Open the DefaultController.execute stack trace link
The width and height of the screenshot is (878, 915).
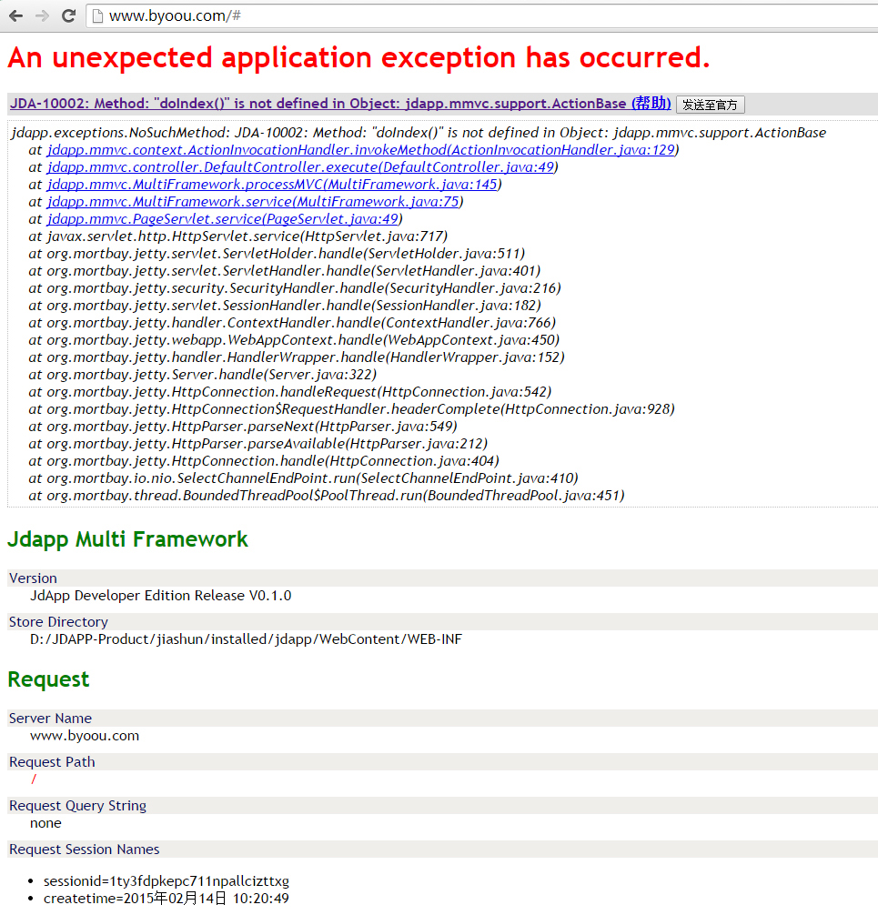pyautogui.click(x=300, y=167)
